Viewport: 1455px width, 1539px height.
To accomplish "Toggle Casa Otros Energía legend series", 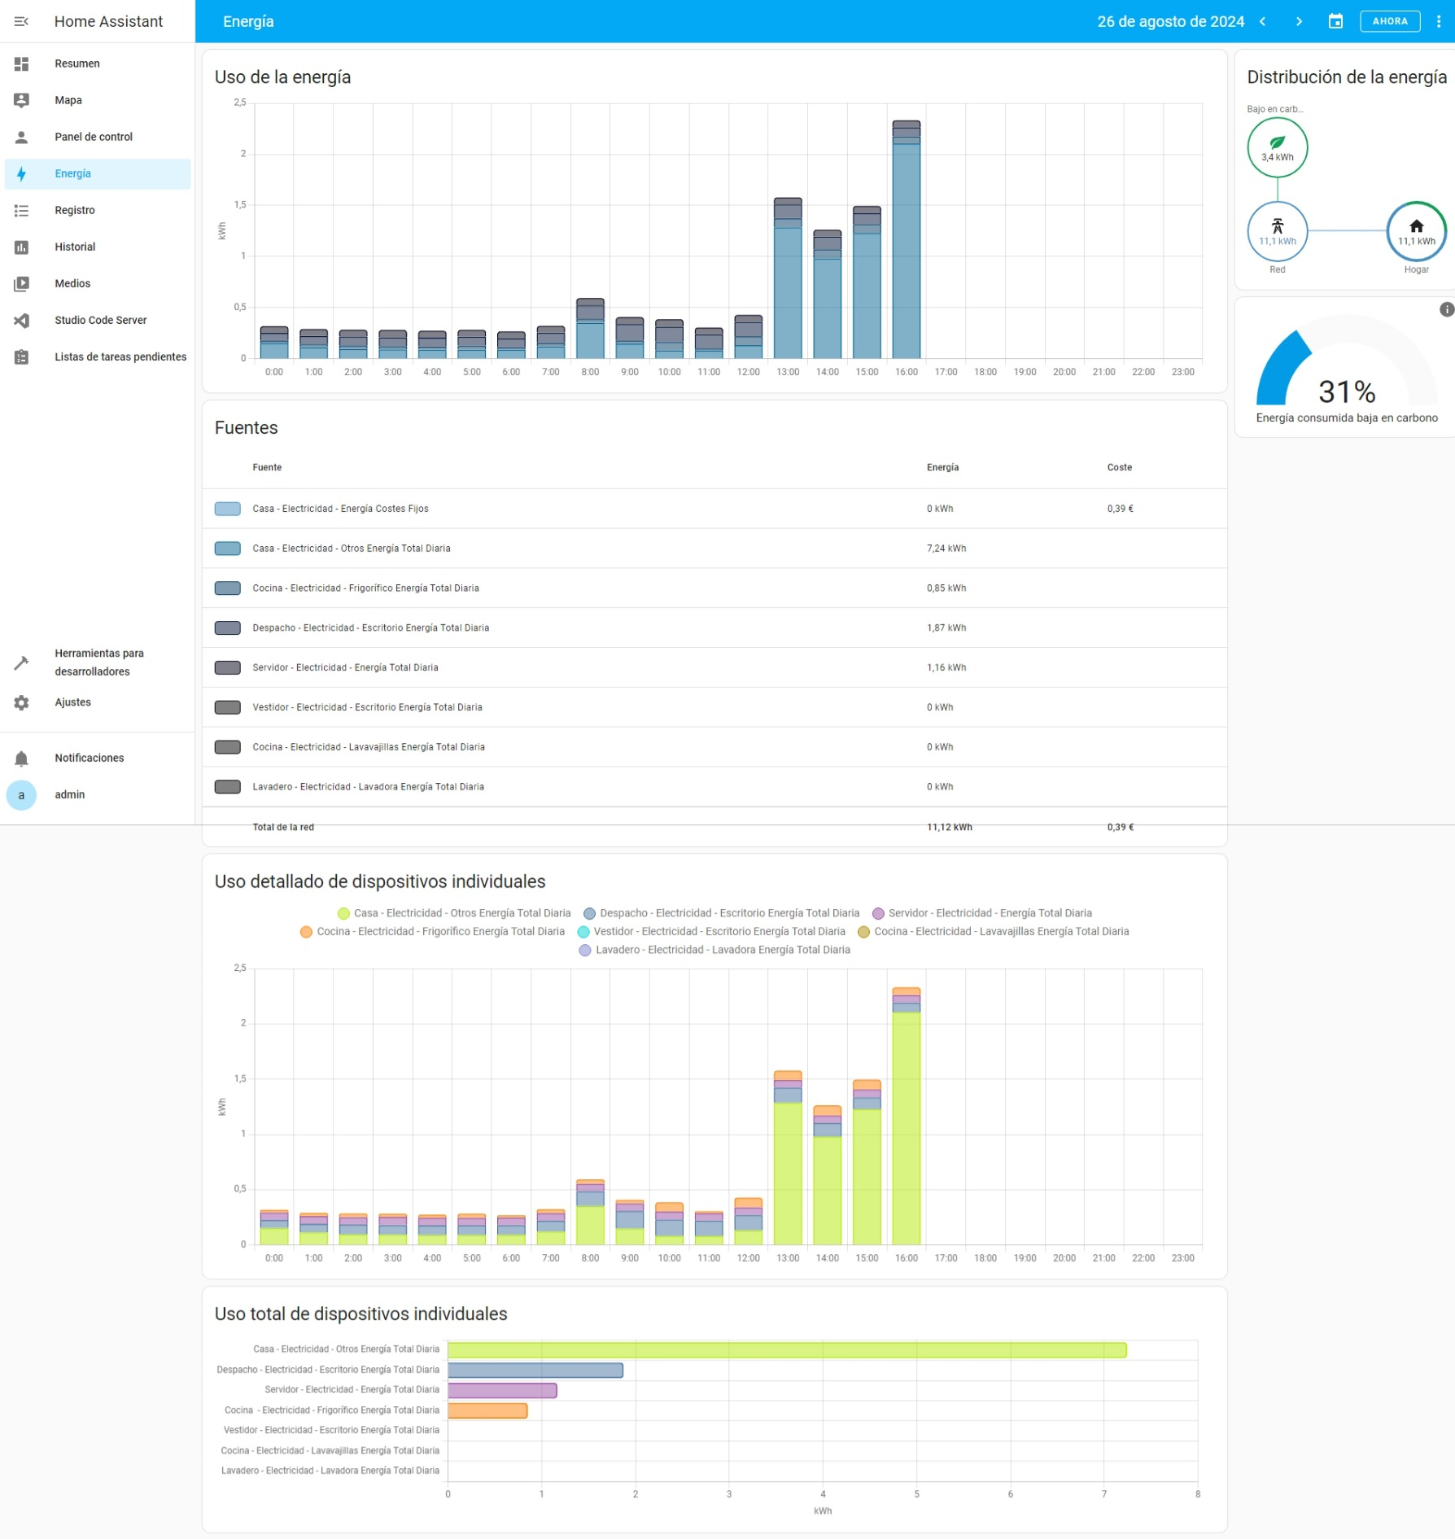I will click(454, 913).
